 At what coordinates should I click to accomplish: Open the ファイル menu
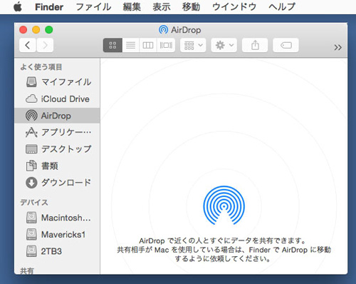(x=93, y=7)
